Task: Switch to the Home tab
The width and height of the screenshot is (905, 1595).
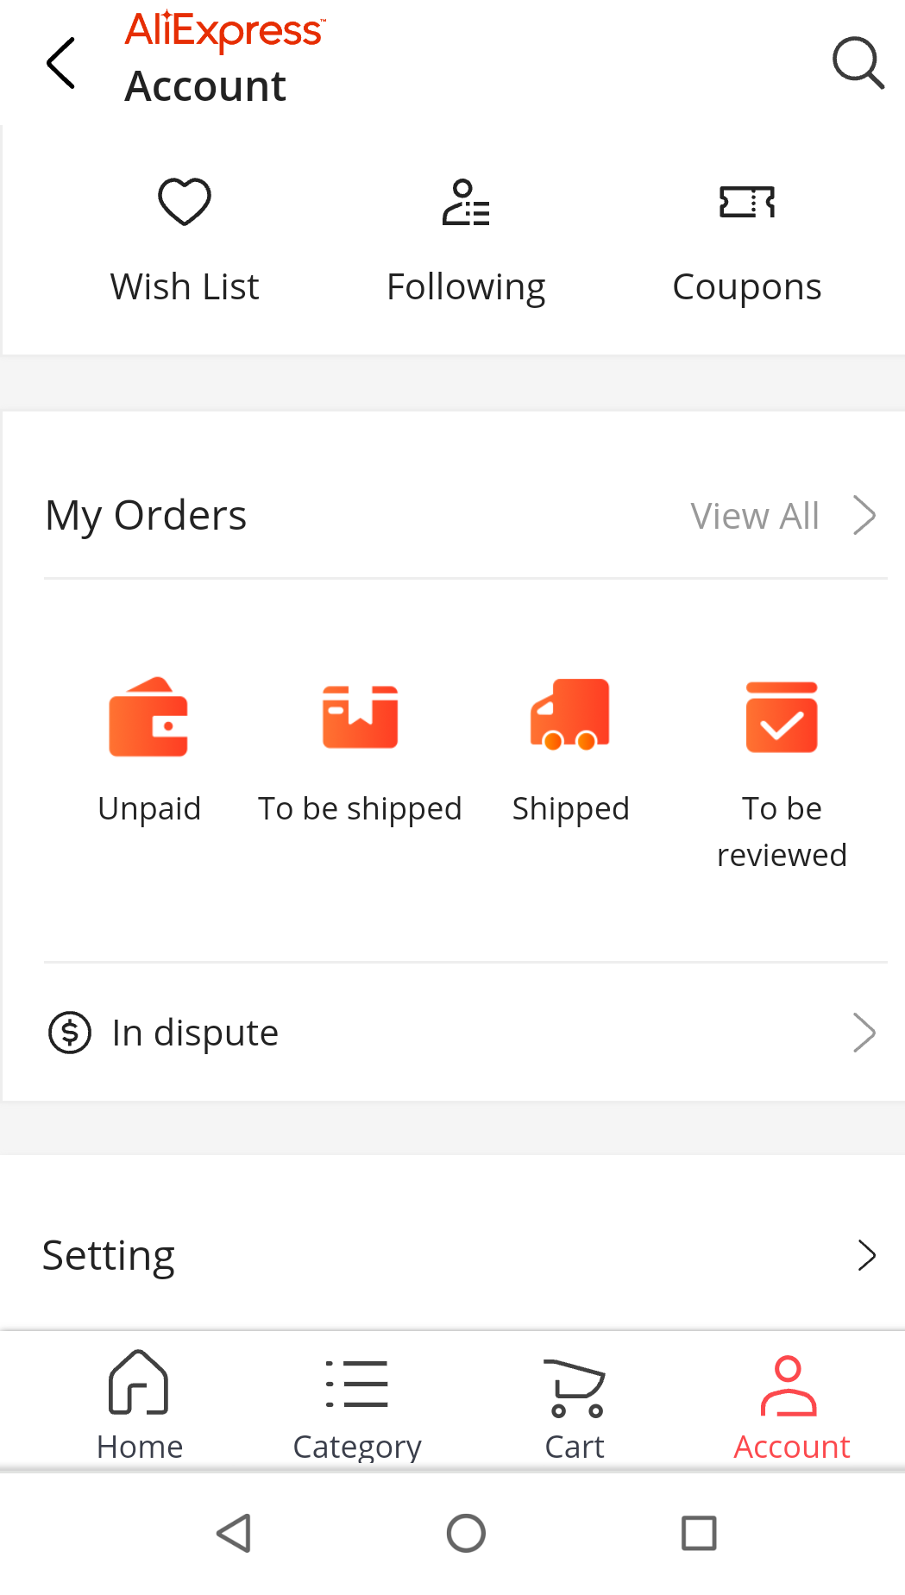Action: click(139, 1405)
